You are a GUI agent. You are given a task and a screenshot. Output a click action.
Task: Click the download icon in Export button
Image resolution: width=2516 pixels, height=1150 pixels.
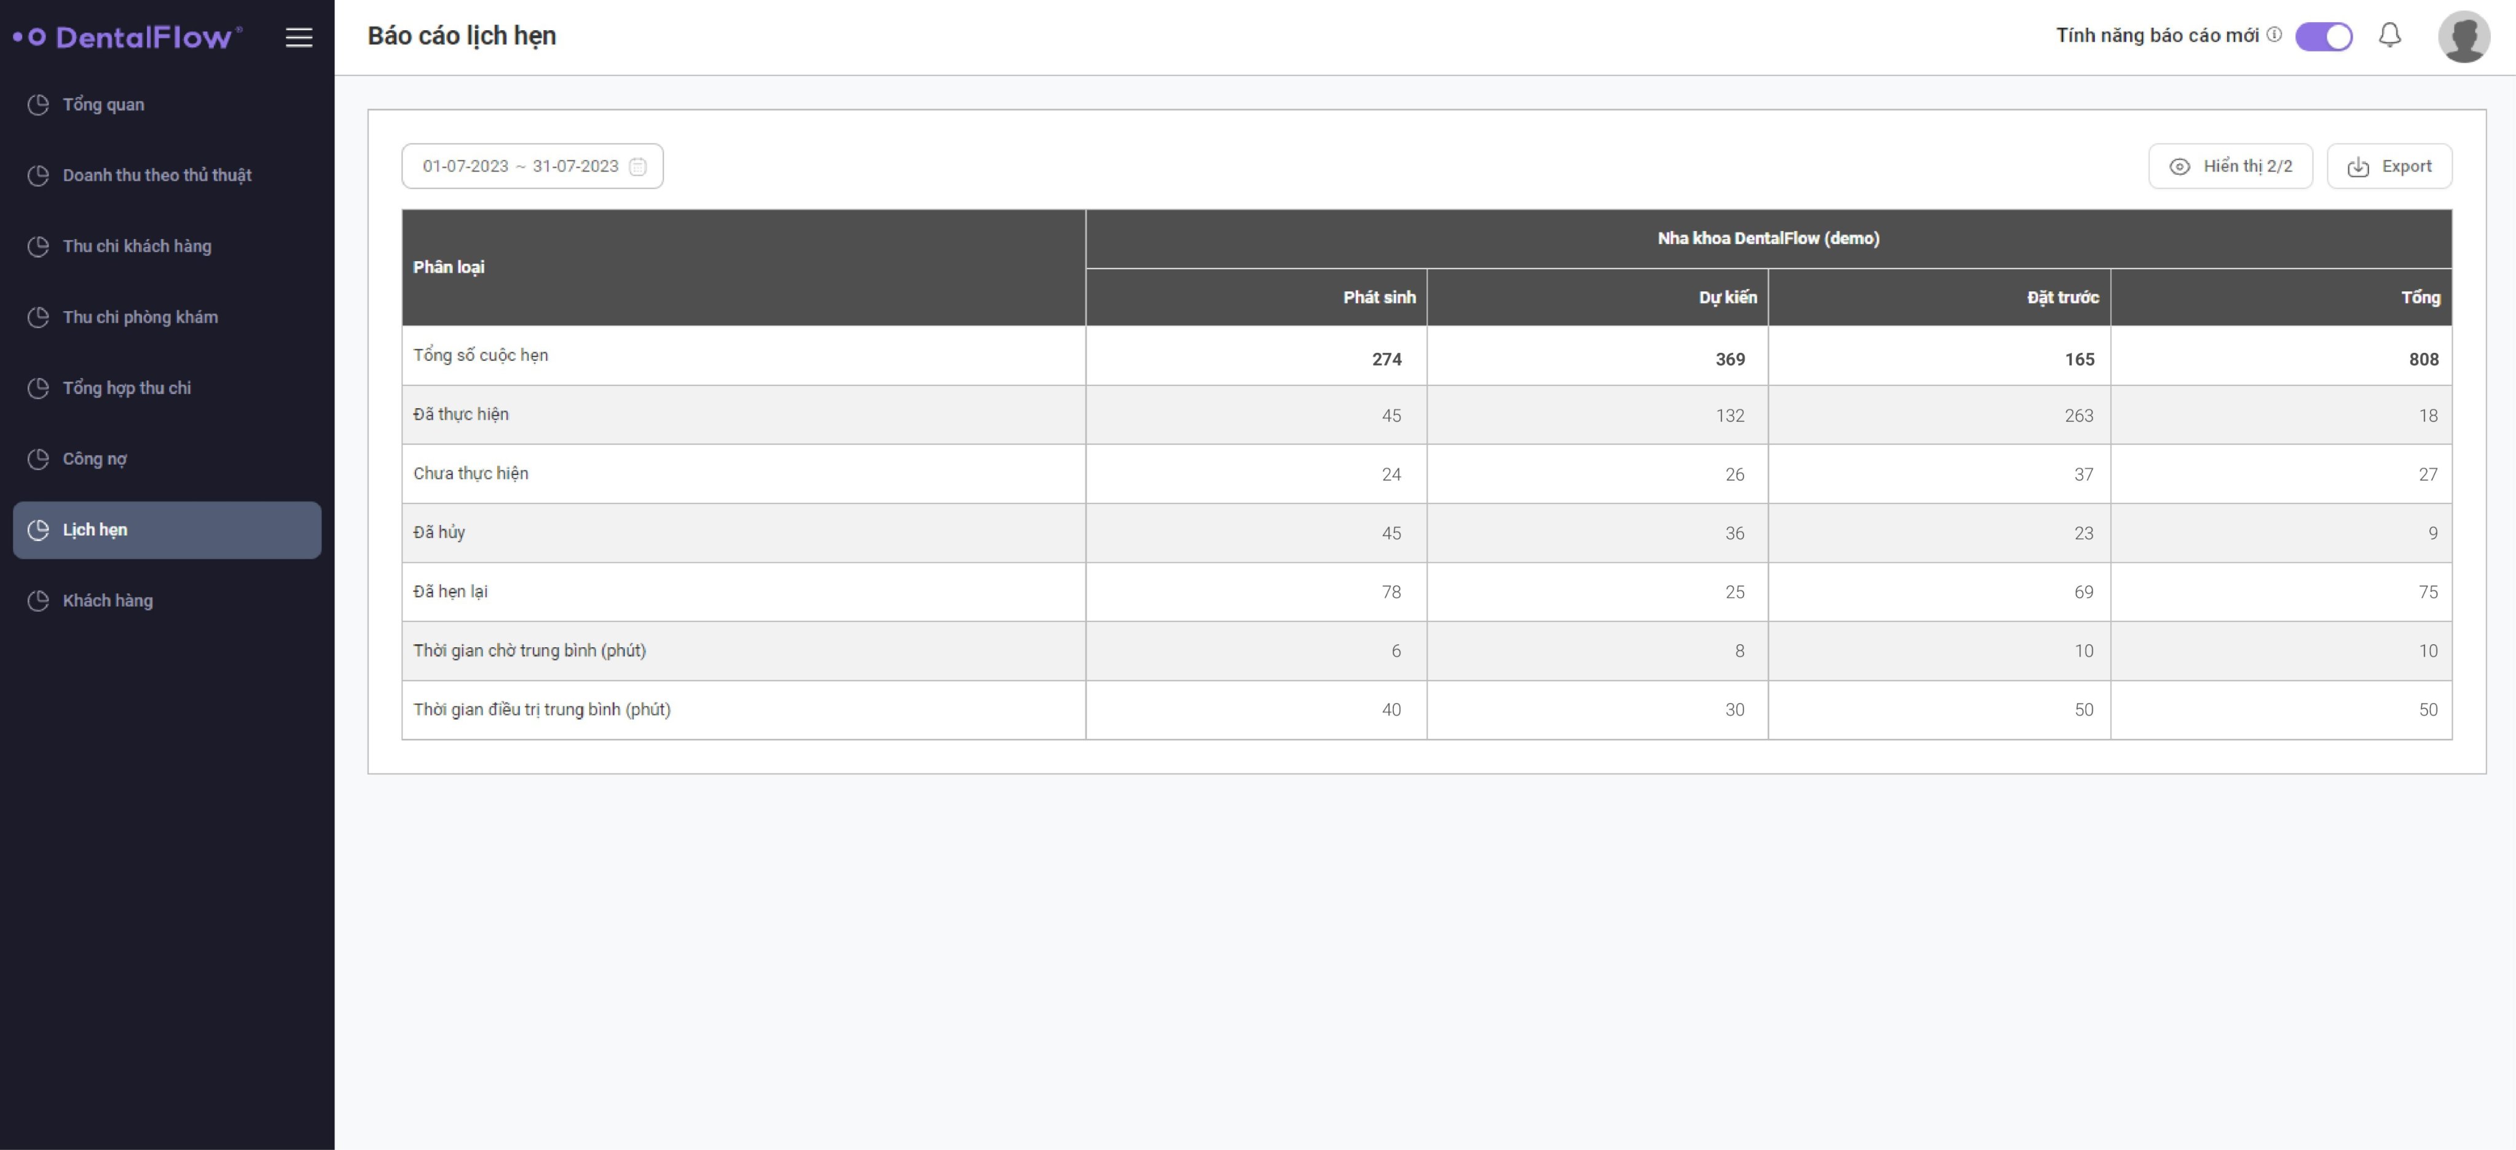2358,167
